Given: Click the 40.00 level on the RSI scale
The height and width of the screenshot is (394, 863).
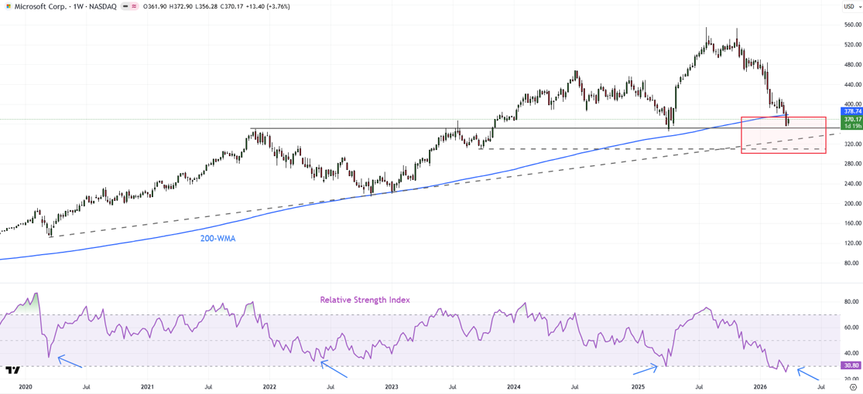Looking at the screenshot, I should tap(852, 353).
